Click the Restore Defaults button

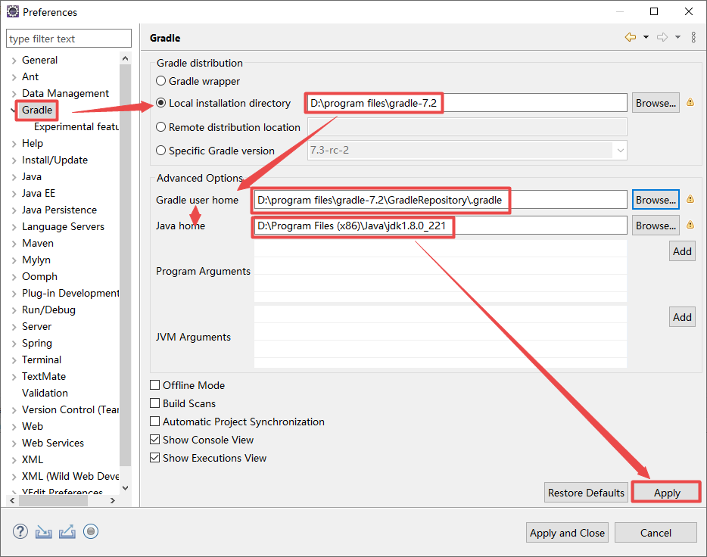point(586,493)
